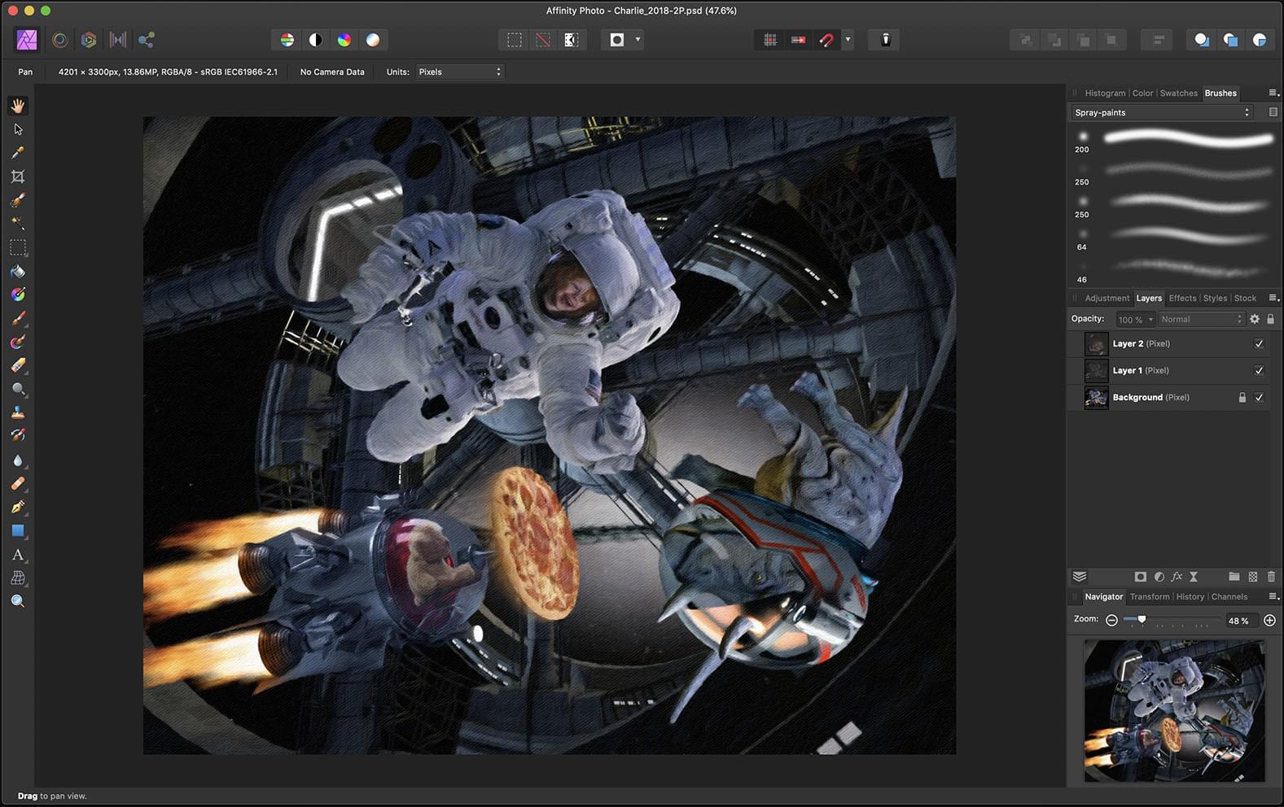This screenshot has width=1284, height=807.
Task: Choose the Erase Brush tool
Action: pyautogui.click(x=18, y=365)
